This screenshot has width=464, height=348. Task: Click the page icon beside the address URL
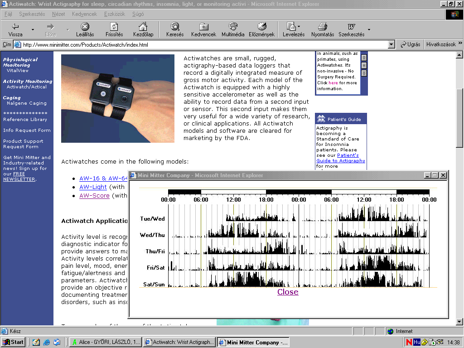coord(18,45)
